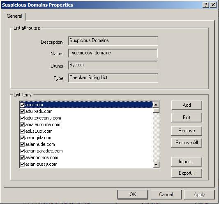Toggle the adult-ads.com checkbox
Image resolution: width=219 pixels, height=204 pixels.
(x=22, y=111)
